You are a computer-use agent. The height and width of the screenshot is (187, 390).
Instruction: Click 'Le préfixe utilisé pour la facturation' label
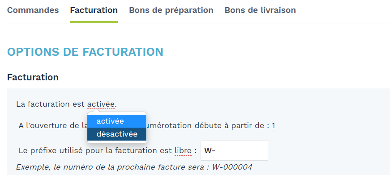pos(95,150)
